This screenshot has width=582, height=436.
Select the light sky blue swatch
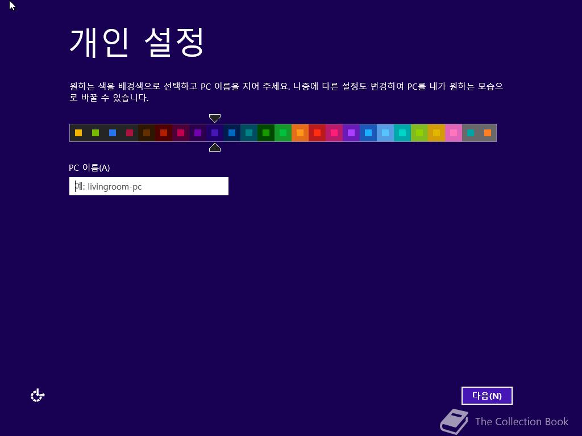(386, 133)
